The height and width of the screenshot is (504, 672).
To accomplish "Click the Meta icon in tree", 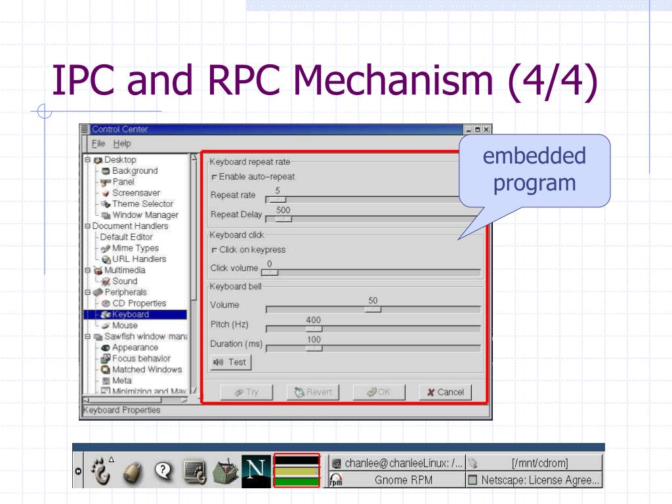I will pyautogui.click(x=106, y=381).
